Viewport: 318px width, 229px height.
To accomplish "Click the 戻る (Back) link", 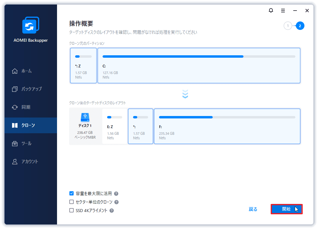I will click(x=253, y=209).
